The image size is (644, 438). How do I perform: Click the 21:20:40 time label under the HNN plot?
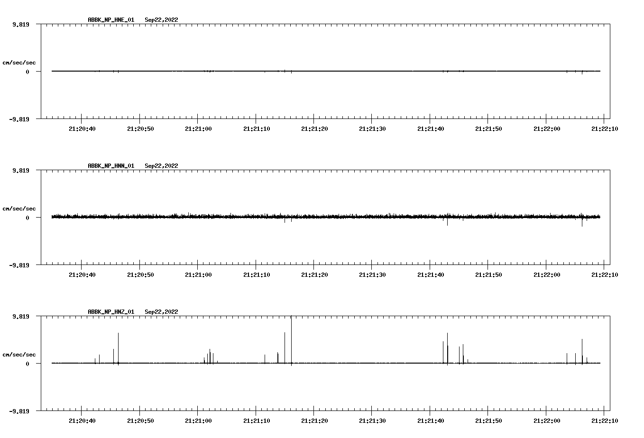(x=82, y=274)
